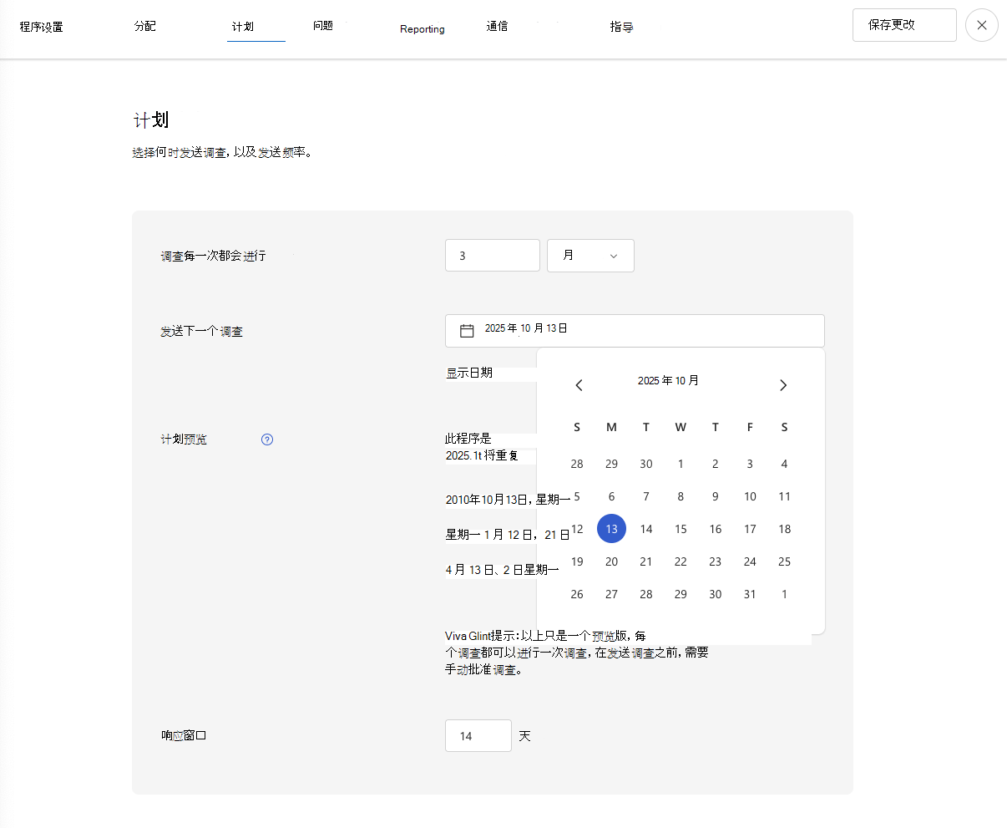Select the highlighted date 13
The image size is (1007, 828).
coord(611,528)
